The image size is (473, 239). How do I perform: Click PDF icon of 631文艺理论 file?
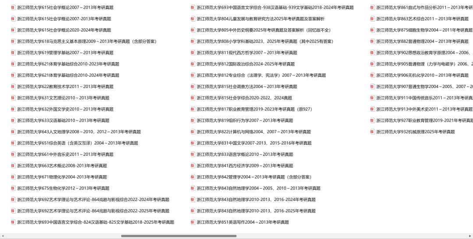click(13, 98)
